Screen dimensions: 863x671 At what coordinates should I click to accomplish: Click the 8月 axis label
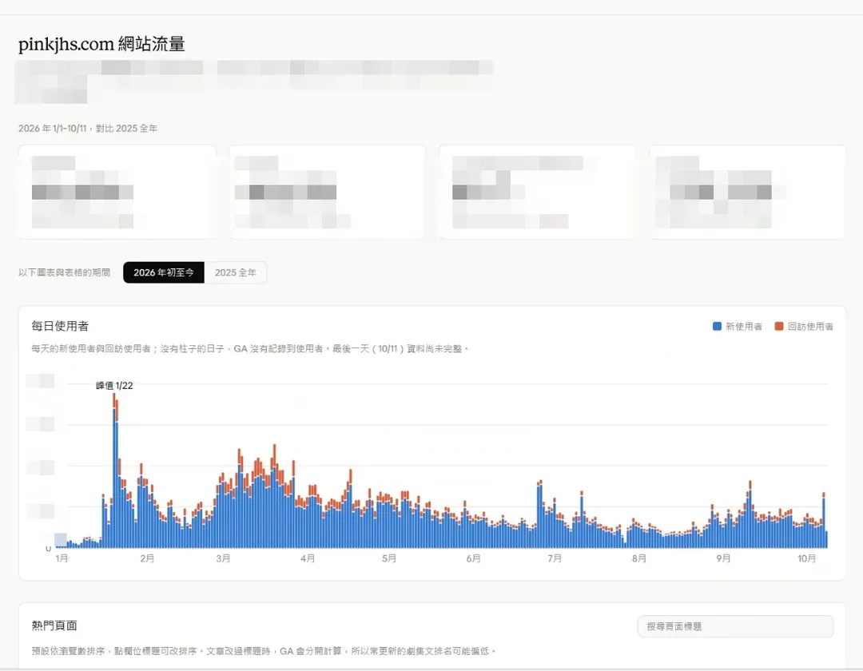click(639, 558)
